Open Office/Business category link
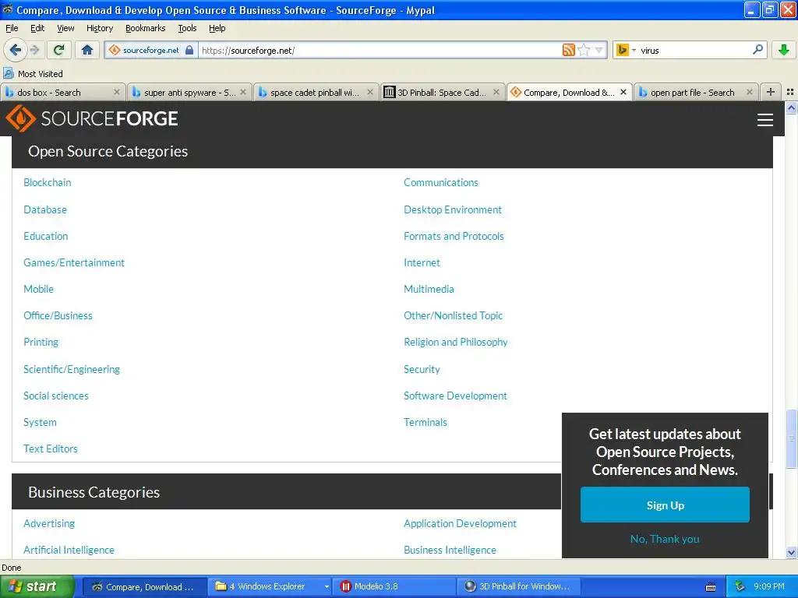The image size is (798, 598). pos(58,315)
